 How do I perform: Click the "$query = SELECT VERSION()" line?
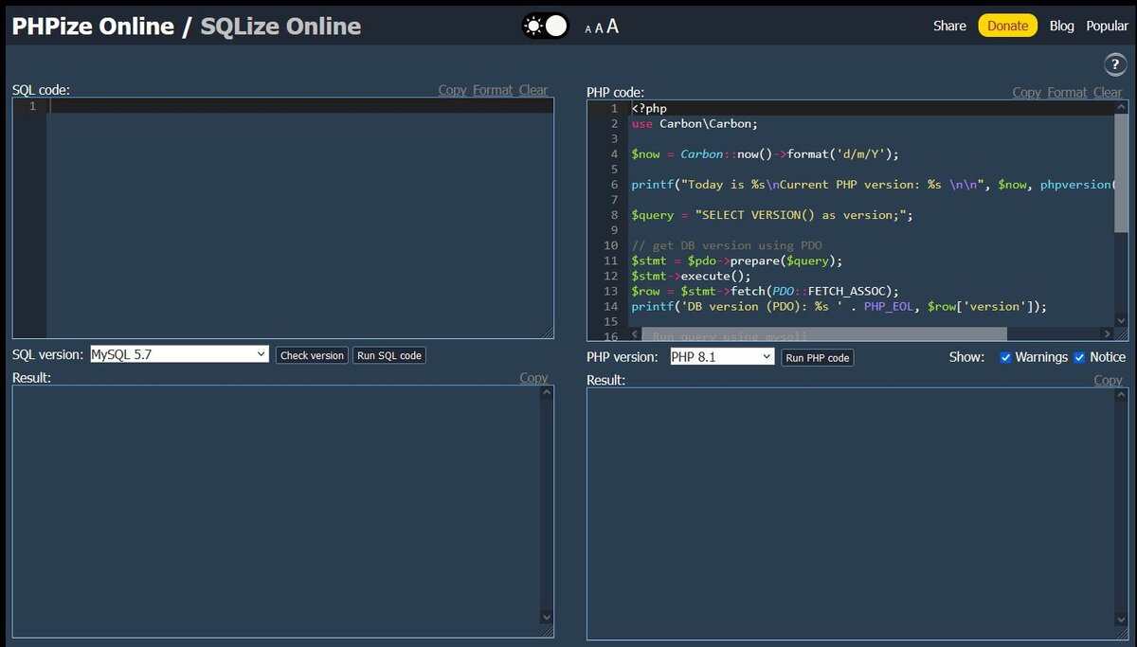pyautogui.click(x=772, y=215)
